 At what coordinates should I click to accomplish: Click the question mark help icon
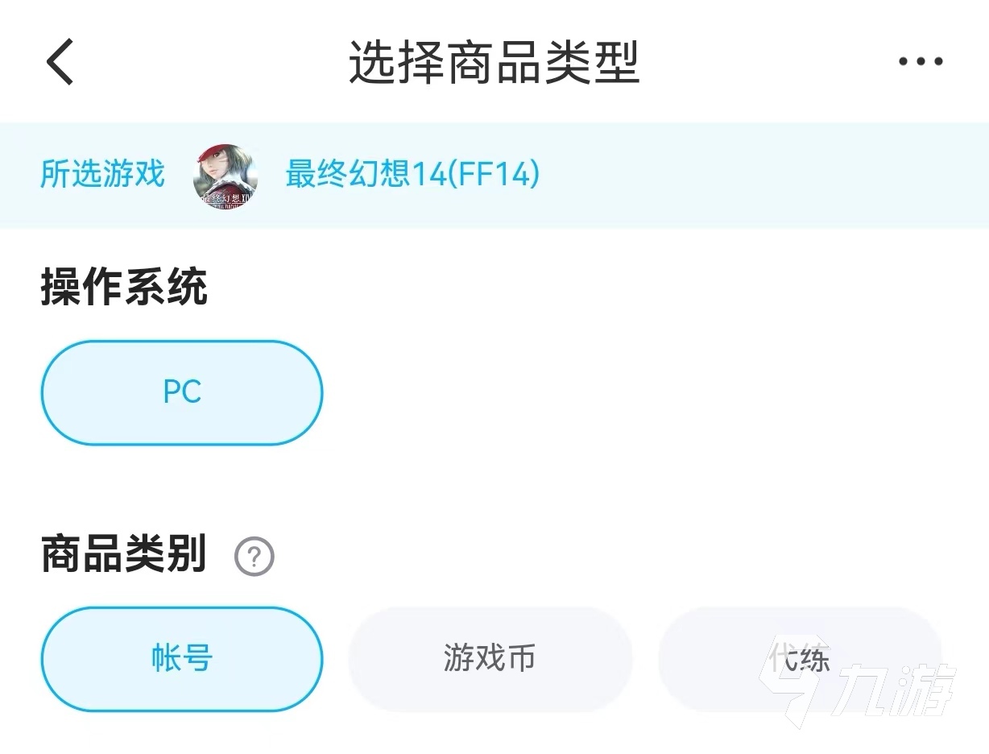(x=254, y=557)
